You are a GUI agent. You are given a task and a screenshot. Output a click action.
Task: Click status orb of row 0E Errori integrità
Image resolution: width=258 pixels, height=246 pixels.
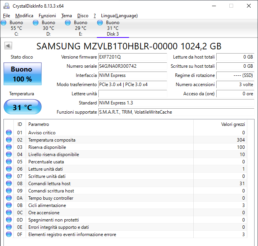pos(9,227)
